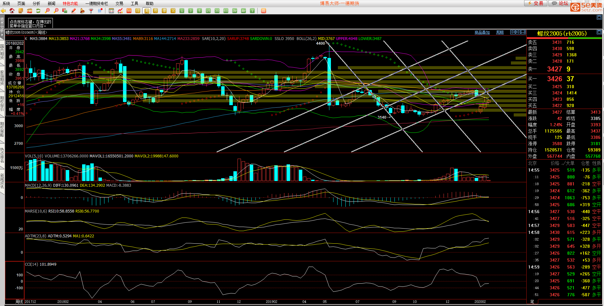Open the Tick chart icon
Screen dimensions: 604x306
(x=129, y=11)
